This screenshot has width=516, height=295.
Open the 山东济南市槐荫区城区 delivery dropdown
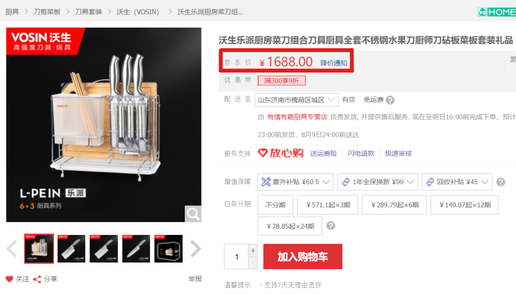(297, 100)
